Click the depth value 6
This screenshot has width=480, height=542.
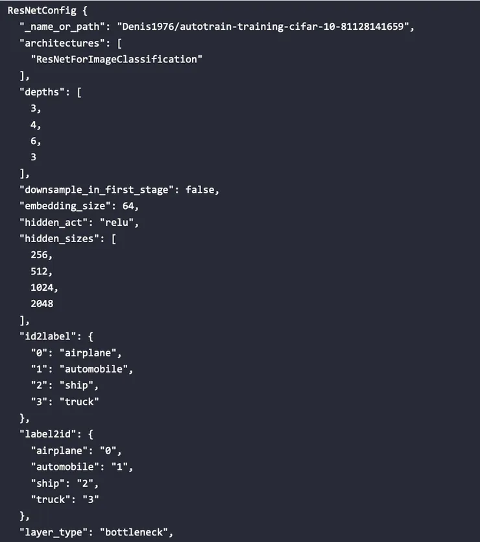[x=35, y=141]
